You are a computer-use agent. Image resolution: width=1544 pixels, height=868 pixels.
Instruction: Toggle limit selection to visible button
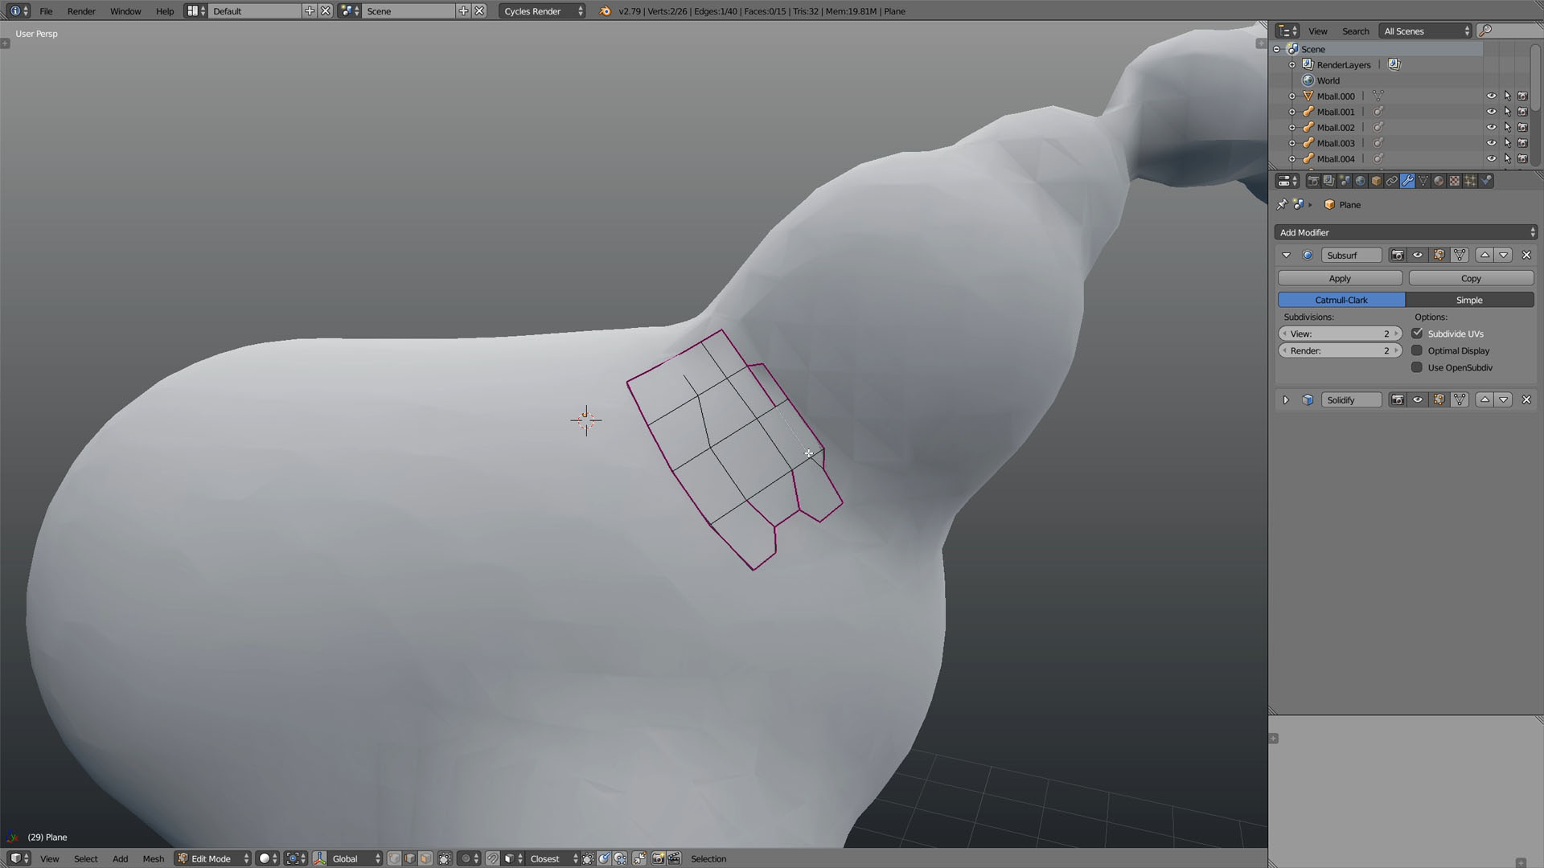tap(445, 858)
